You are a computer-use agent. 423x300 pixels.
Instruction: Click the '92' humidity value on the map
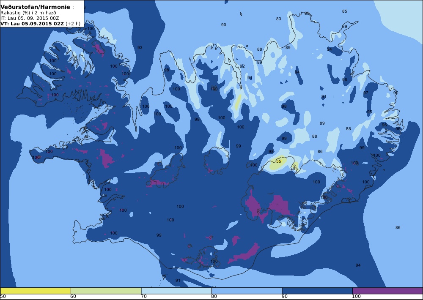click(x=242, y=66)
